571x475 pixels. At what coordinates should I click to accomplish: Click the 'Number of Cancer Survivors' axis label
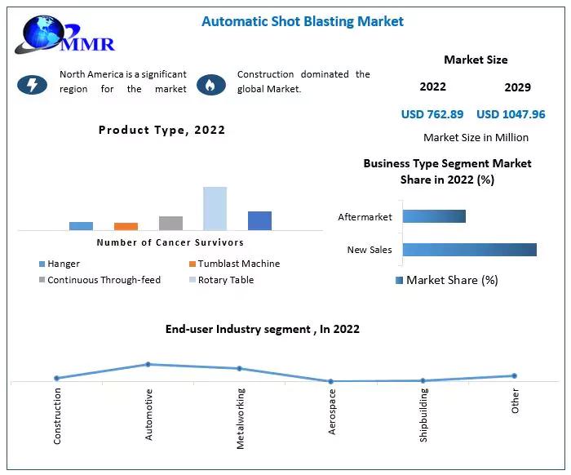click(x=170, y=242)
